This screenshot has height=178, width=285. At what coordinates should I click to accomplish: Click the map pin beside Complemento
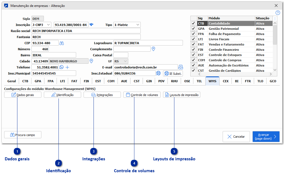pyautogui.click(x=154, y=49)
